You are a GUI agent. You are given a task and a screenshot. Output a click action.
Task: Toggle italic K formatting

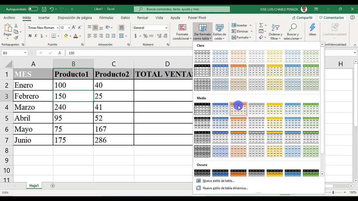point(36,36)
